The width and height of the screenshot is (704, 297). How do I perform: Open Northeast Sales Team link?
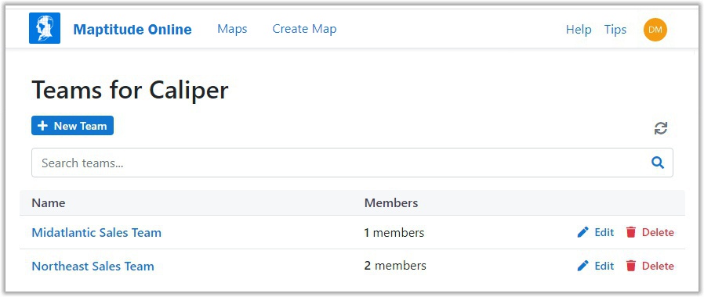(x=93, y=267)
